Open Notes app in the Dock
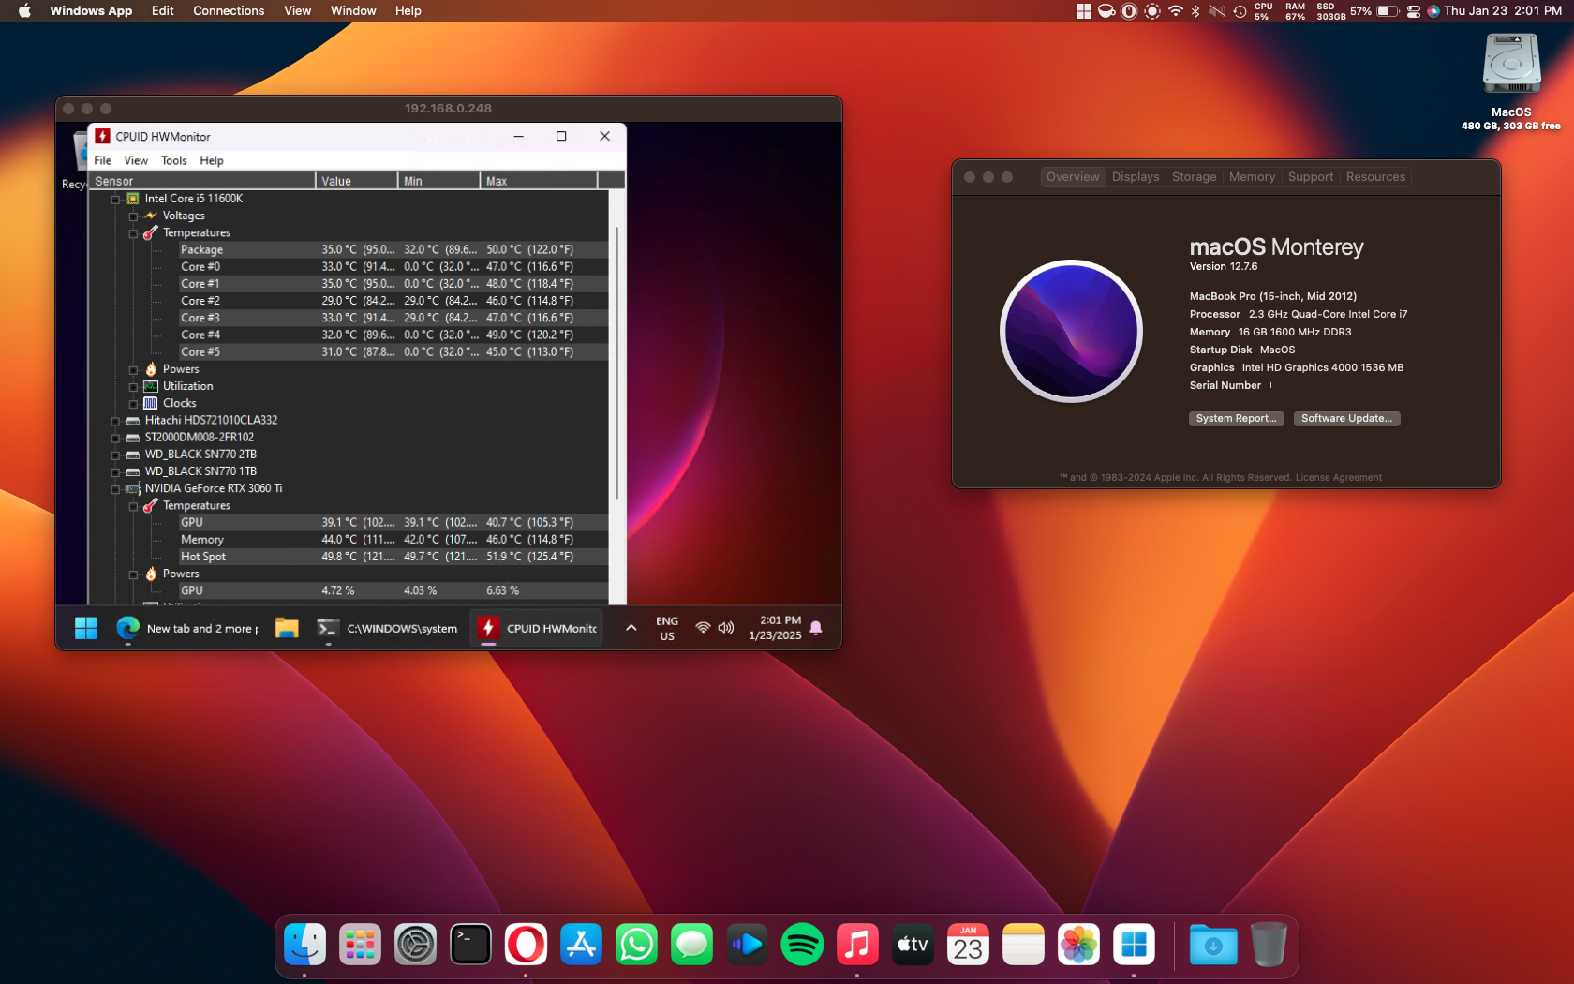This screenshot has width=1574, height=984. click(x=1023, y=945)
